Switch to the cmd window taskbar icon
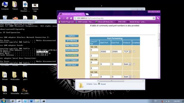184x103 pixels. [x=44, y=101]
